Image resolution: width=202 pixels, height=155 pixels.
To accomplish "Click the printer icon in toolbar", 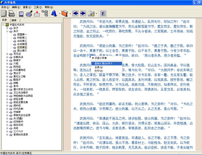I will click(x=12, y=14).
